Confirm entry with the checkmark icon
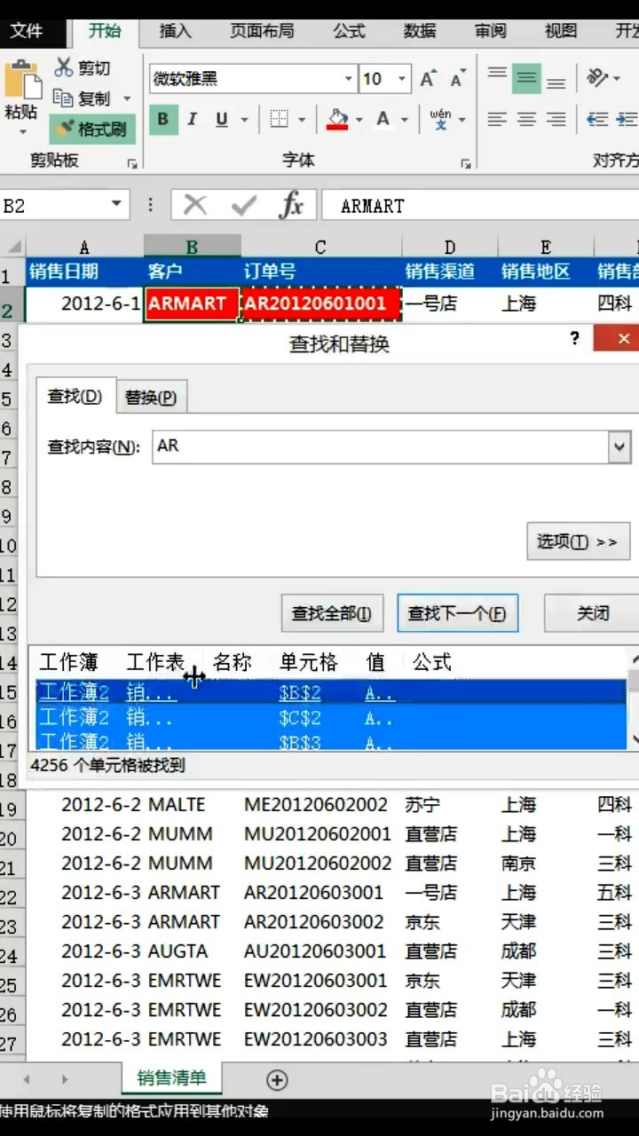The height and width of the screenshot is (1136, 639). [x=243, y=206]
